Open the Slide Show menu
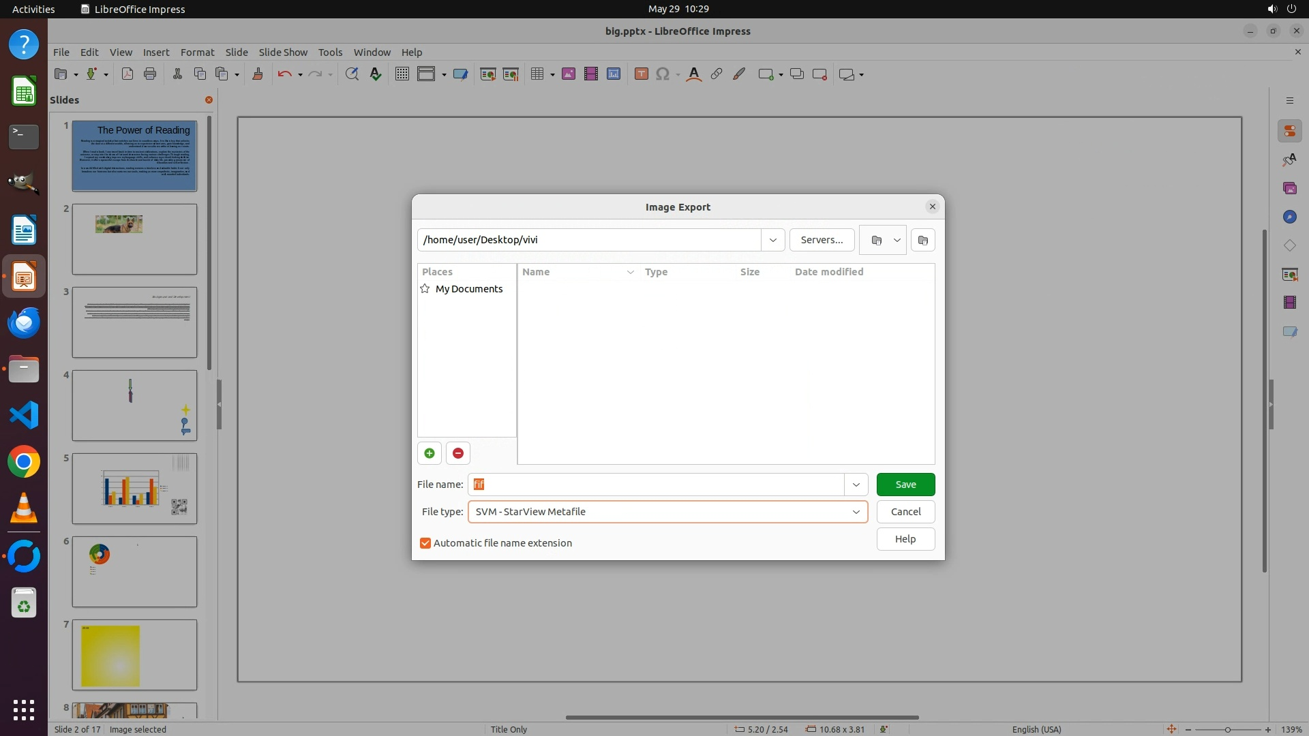This screenshot has width=1309, height=736. [x=283, y=52]
